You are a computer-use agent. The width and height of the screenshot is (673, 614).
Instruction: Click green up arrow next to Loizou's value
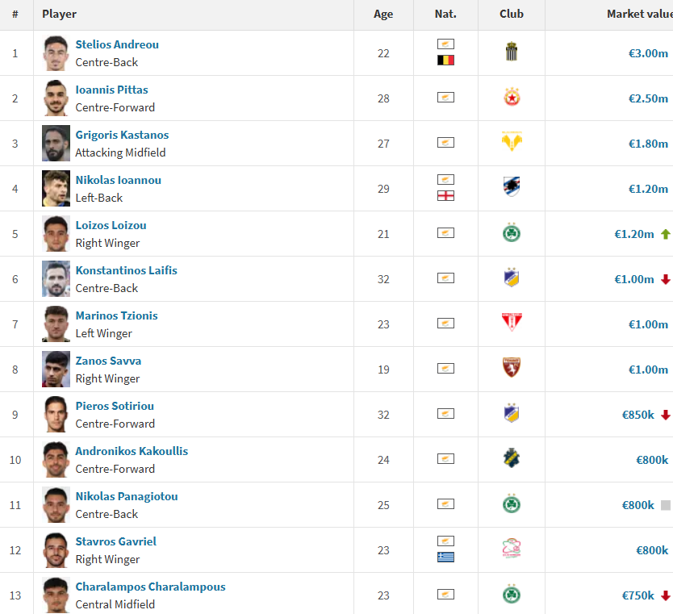[x=665, y=234]
